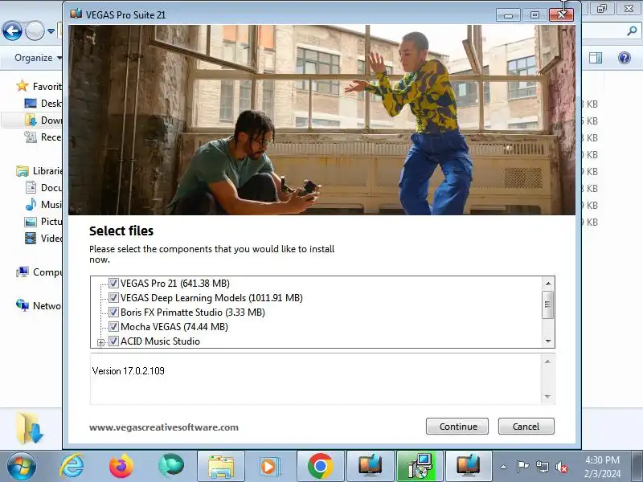Screen dimensions: 643x482
Task: Click the Action Center flag tray icon
Action: coord(522,467)
